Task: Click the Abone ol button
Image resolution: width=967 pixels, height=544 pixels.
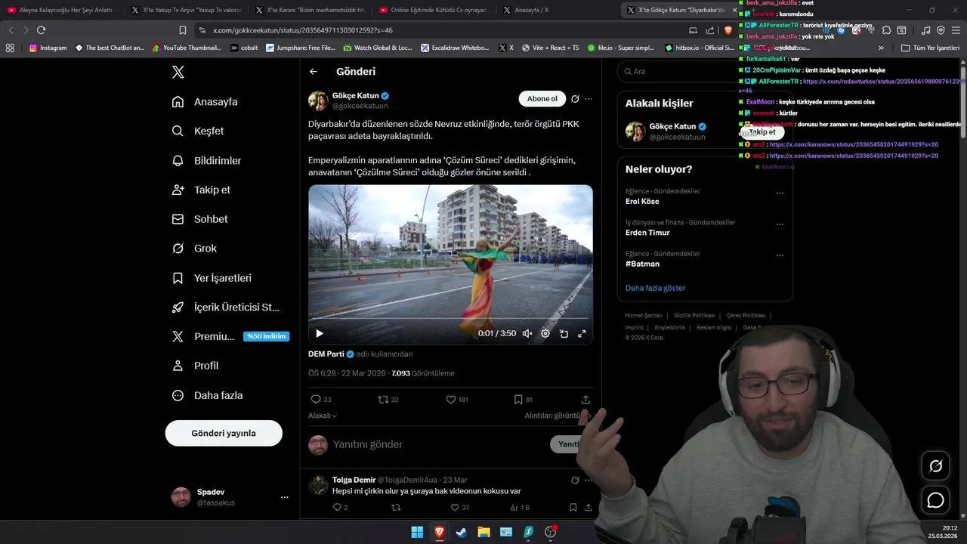Action: [542, 99]
